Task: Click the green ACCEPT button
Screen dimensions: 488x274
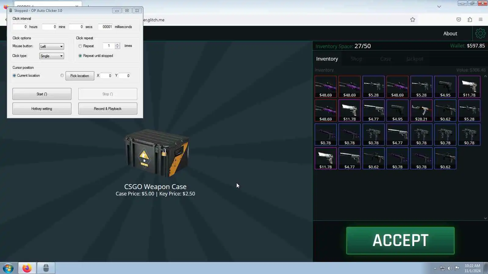Action: pyautogui.click(x=400, y=241)
